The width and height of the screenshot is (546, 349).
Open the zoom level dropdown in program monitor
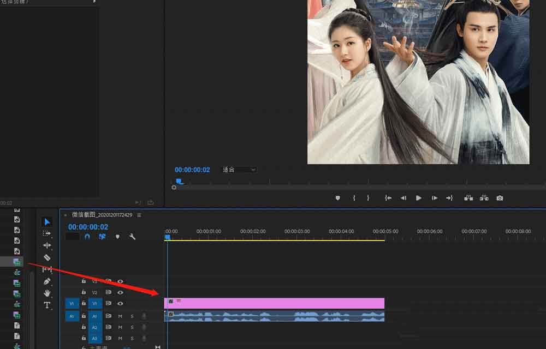[x=239, y=170]
